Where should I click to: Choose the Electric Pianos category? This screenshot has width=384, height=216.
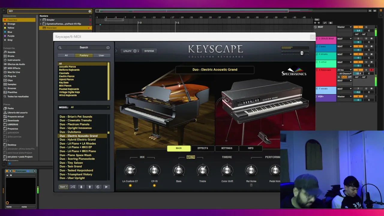click(67, 76)
